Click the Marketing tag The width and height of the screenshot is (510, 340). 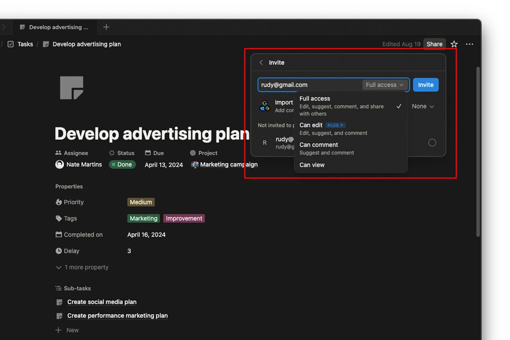[x=144, y=218]
